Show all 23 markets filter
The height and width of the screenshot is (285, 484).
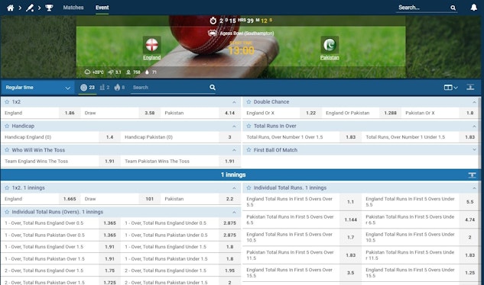point(87,88)
